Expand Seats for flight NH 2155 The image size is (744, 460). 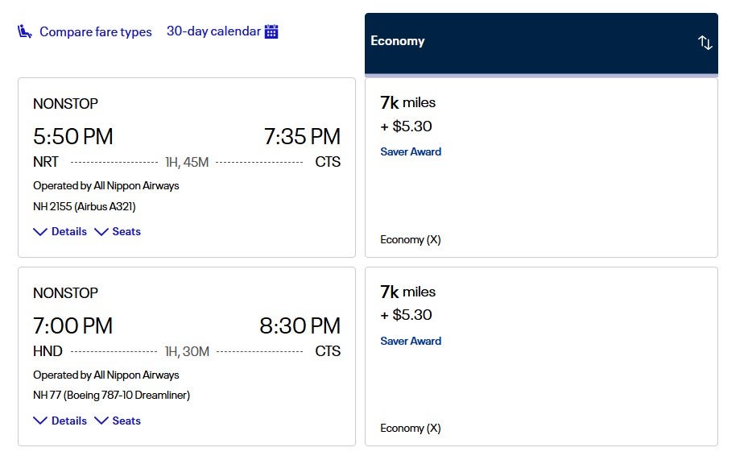tap(118, 231)
